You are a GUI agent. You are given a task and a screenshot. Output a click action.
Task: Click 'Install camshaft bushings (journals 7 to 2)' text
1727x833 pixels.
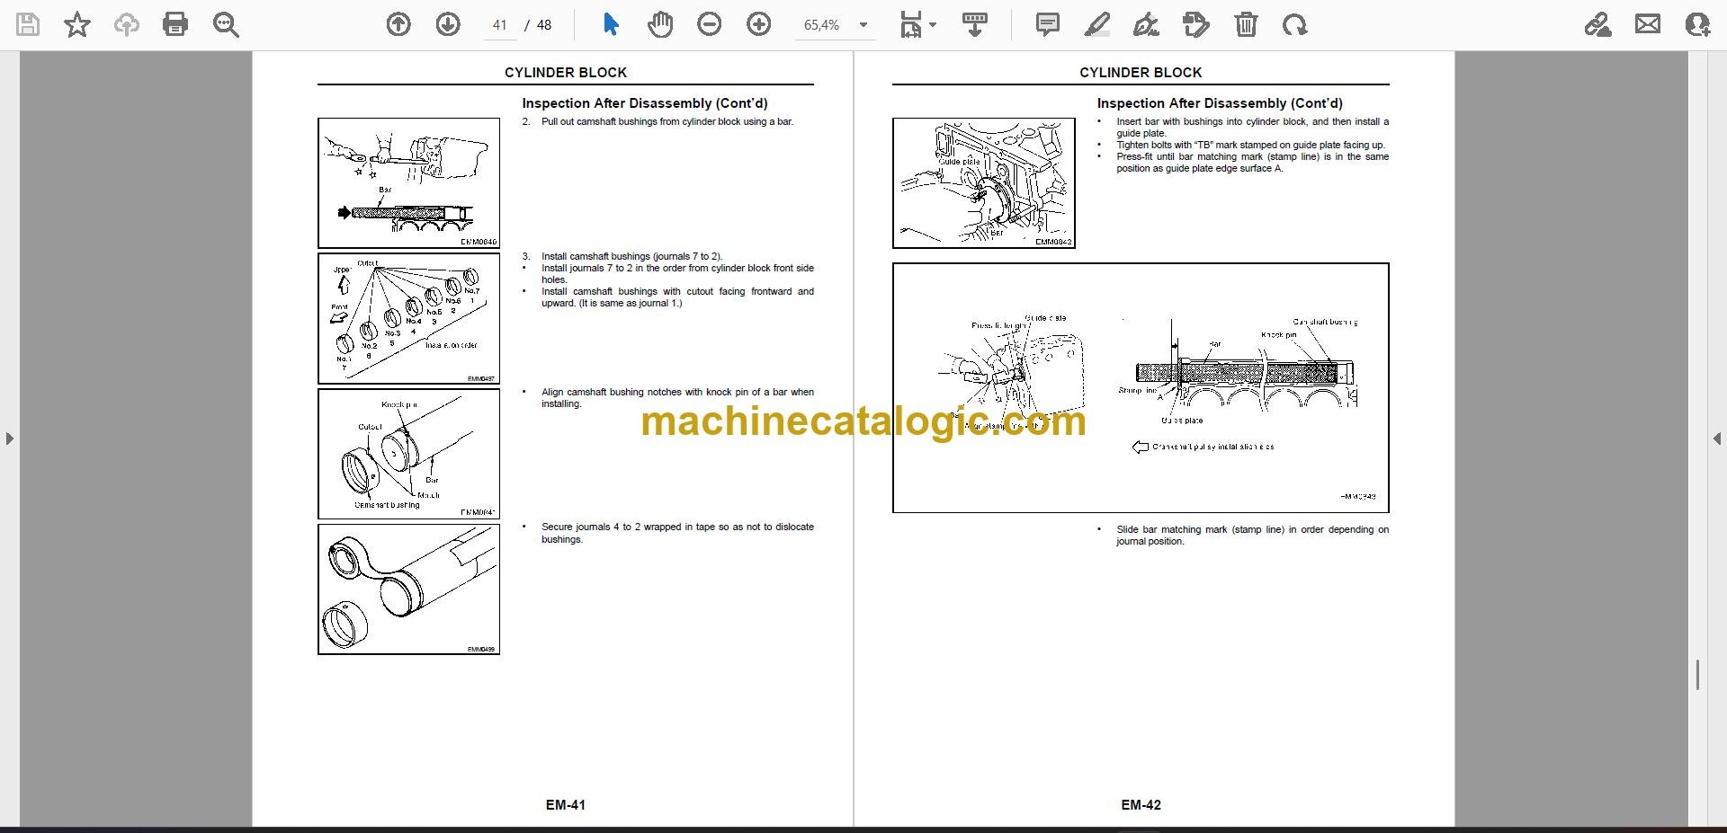tap(631, 256)
